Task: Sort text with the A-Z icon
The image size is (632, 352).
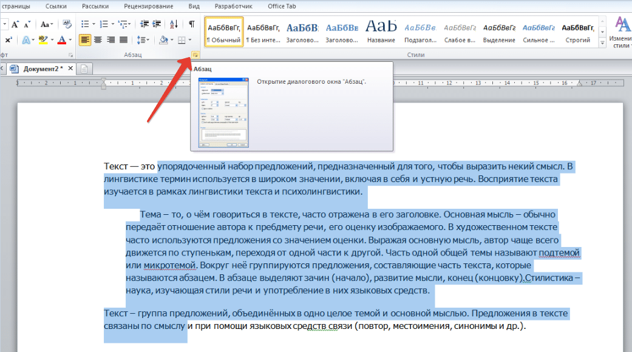Action: (x=174, y=24)
